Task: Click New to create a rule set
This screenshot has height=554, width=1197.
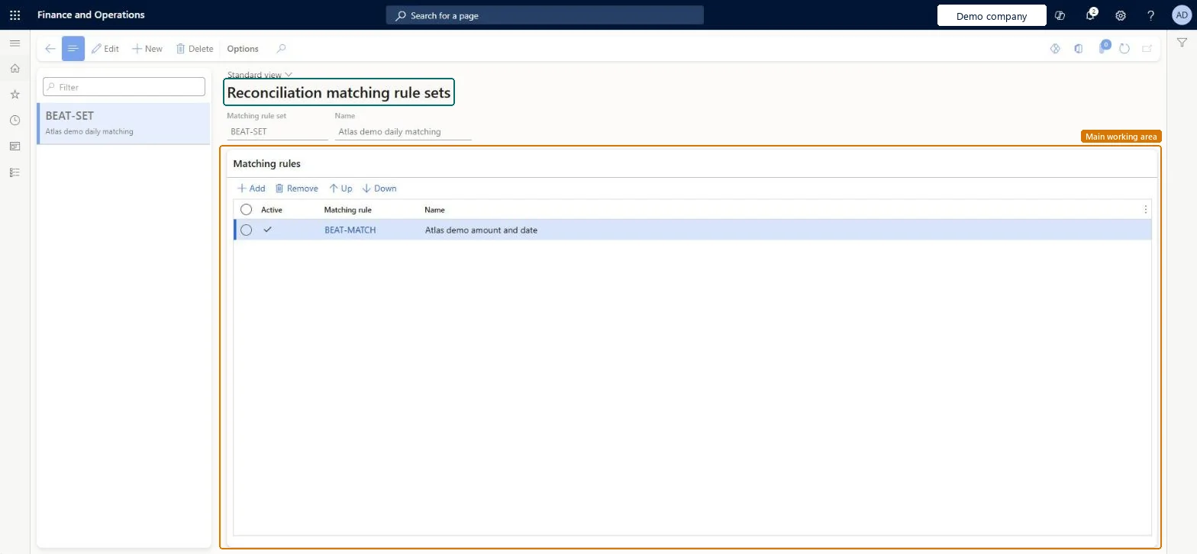Action: click(147, 49)
